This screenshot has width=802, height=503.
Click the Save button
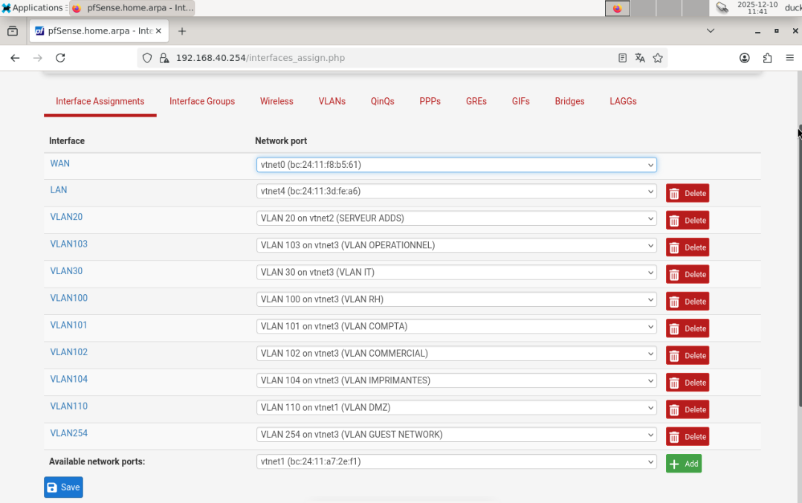(62, 487)
